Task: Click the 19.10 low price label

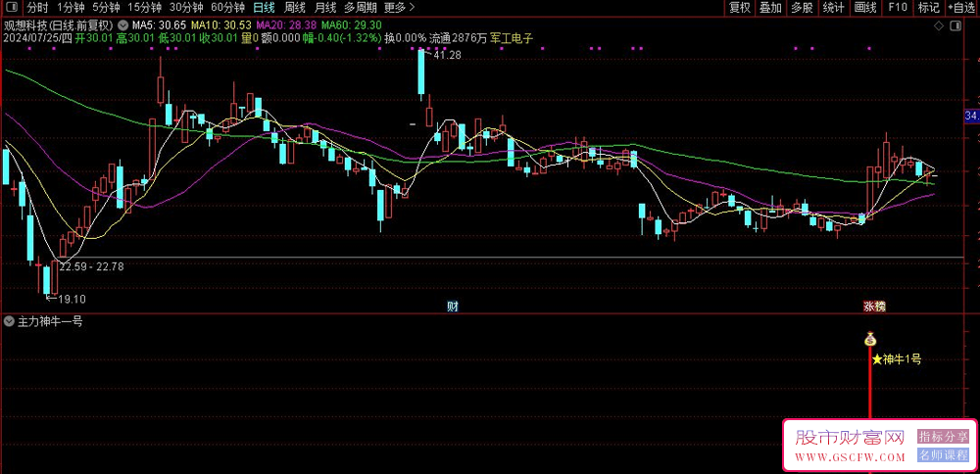Action: tap(72, 299)
